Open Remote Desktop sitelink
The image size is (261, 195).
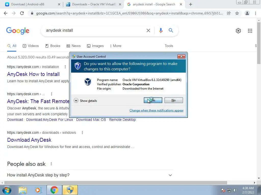(x=122, y=120)
